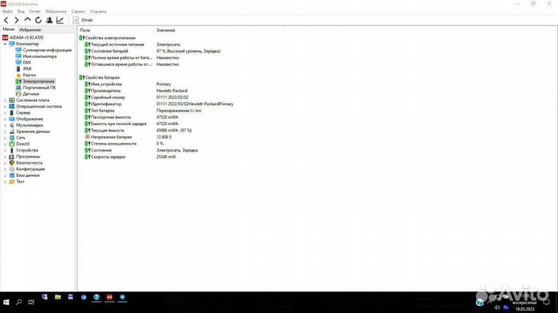
Task: Open the Сервис menu
Action: click(78, 12)
